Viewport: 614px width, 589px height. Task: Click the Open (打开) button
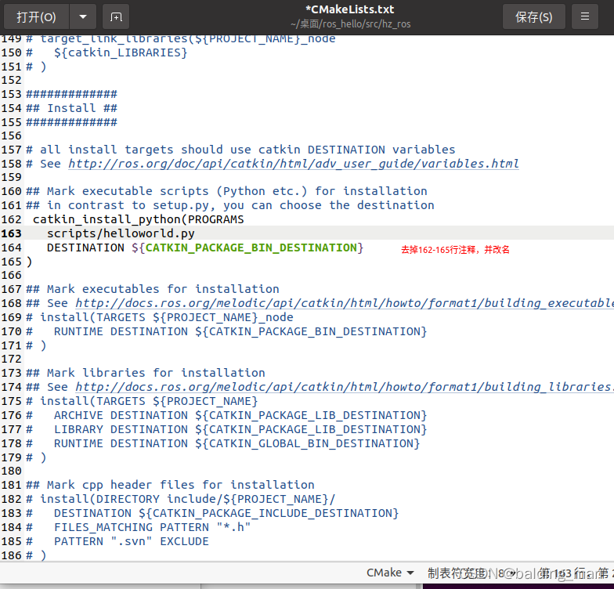click(x=36, y=17)
